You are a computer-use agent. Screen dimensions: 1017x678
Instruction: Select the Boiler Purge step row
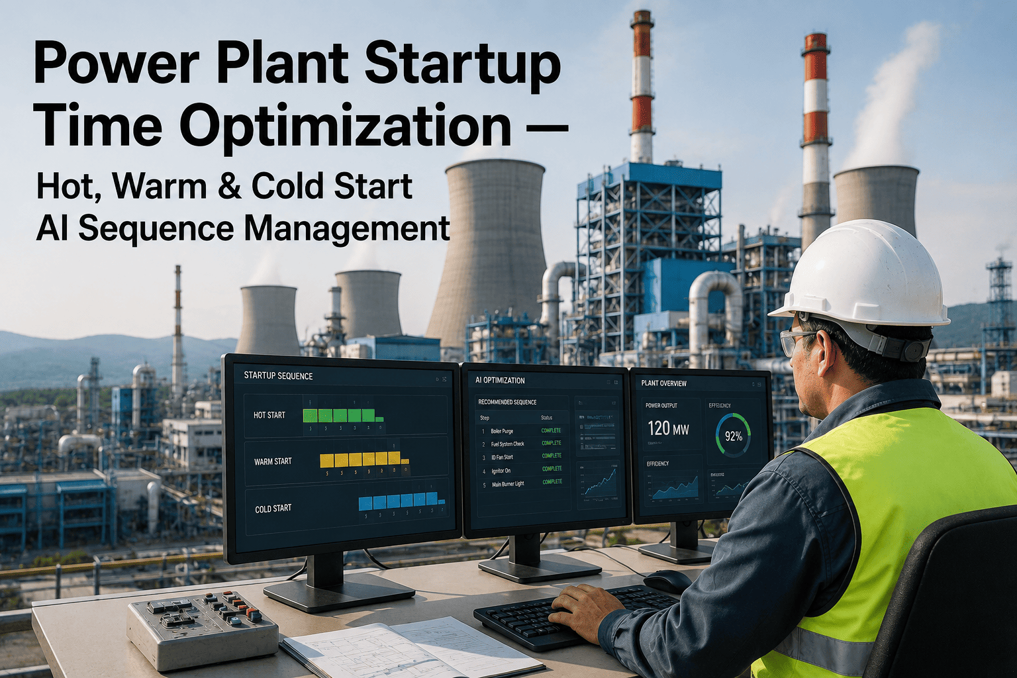click(x=523, y=431)
